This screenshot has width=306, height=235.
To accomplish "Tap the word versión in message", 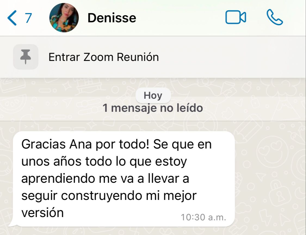I will pos(42,212).
